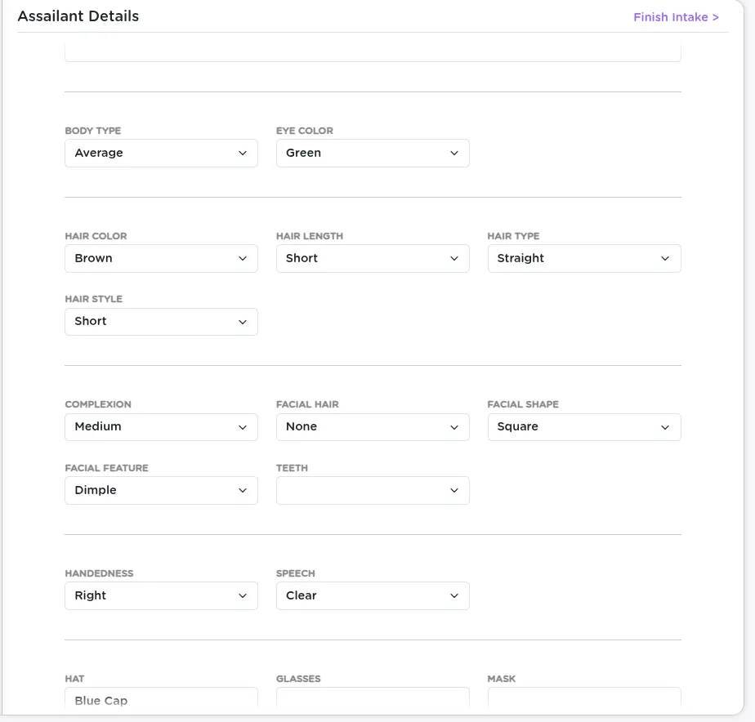Expand the Complexion selector showing Medium
This screenshot has height=722, width=755.
tap(161, 426)
